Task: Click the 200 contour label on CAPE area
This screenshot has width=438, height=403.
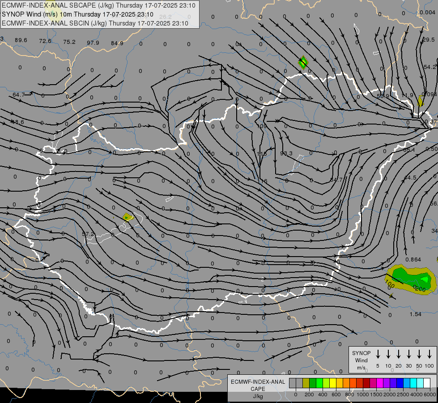Action: pyautogui.click(x=420, y=289)
